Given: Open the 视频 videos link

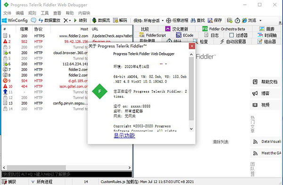Looking at the screenshot, I should (266, 105).
